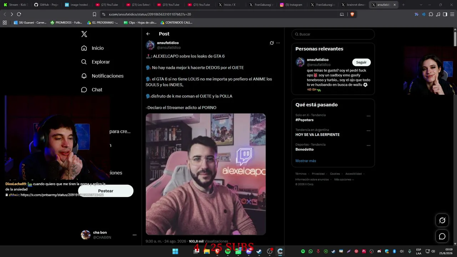Open the Windows Start menu
The image size is (457, 257).
pyautogui.click(x=175, y=251)
